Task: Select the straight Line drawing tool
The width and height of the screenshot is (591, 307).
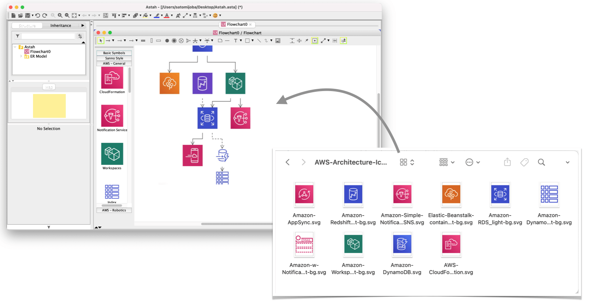Action: click(x=259, y=40)
